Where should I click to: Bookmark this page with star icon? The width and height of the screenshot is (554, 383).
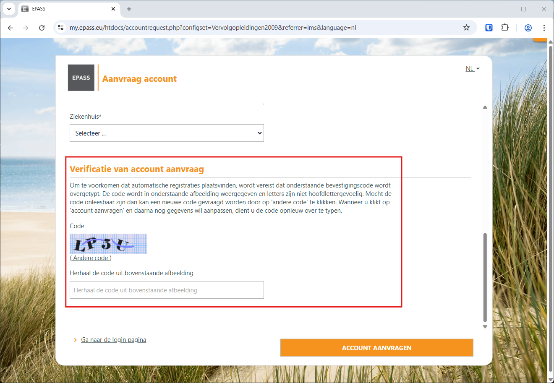click(466, 28)
